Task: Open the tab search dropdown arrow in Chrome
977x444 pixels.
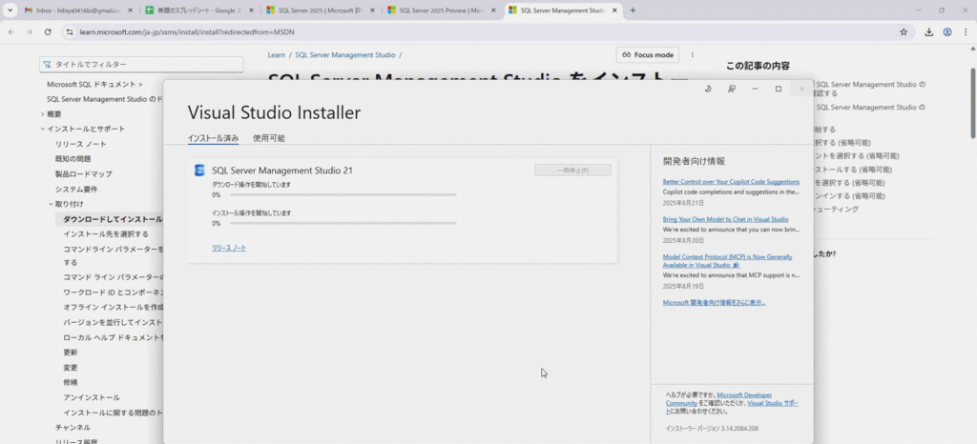Action: tap(10, 10)
